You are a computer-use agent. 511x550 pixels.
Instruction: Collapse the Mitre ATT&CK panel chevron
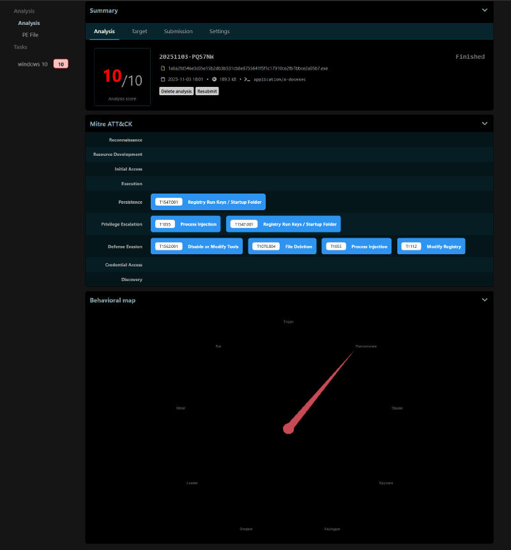pos(484,123)
